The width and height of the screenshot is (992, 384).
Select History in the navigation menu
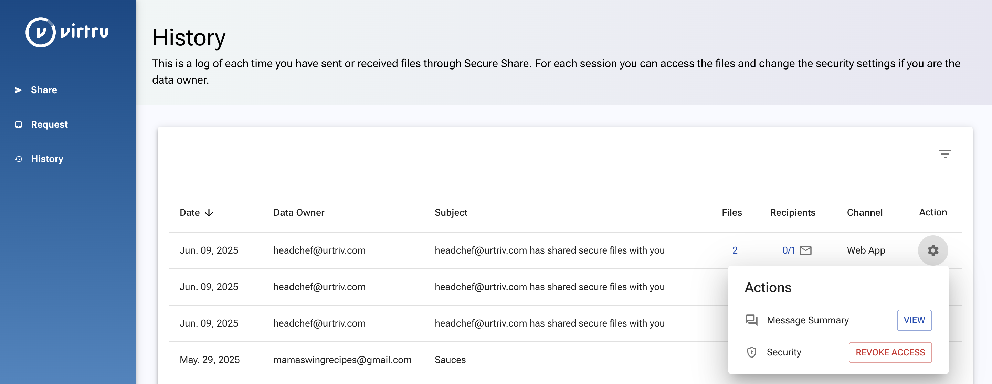tap(47, 159)
